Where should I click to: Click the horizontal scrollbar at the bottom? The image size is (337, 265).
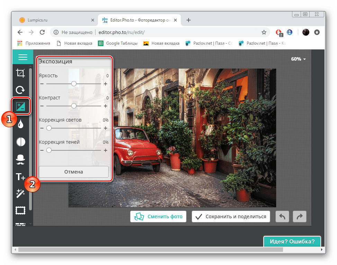[151, 249]
